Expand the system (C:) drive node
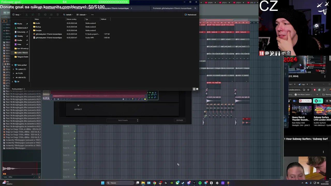 pos(13,69)
